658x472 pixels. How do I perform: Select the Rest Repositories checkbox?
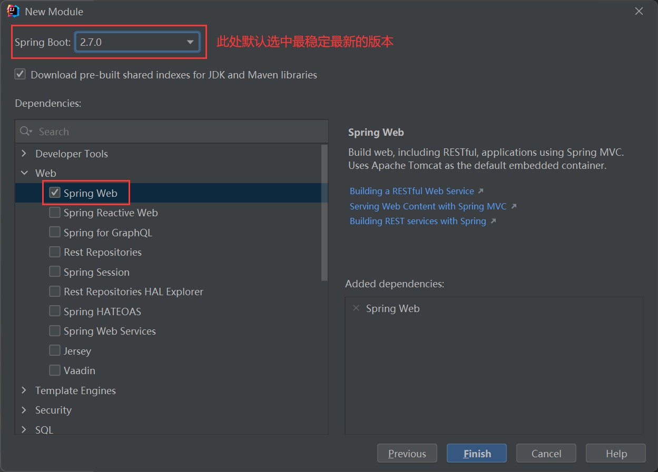click(x=54, y=252)
